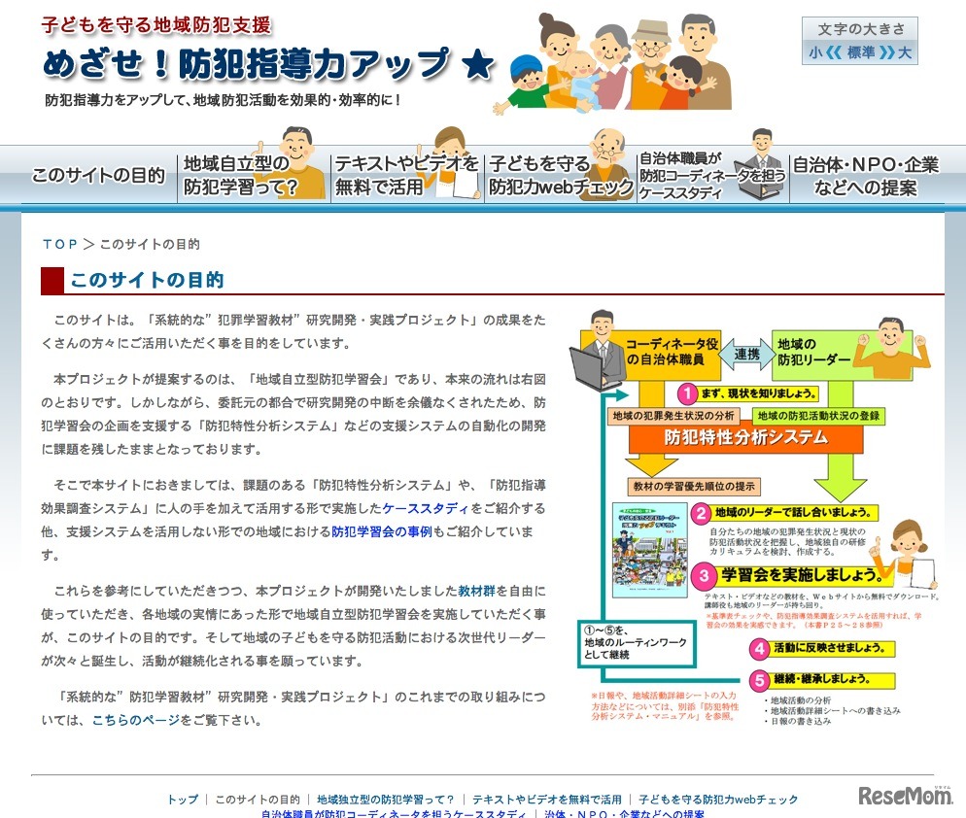The image size is (966, 818).
Task: Open the 自治体職員が防犯コーディネータを担うケーススタディ tab
Action: pyautogui.click(x=712, y=175)
